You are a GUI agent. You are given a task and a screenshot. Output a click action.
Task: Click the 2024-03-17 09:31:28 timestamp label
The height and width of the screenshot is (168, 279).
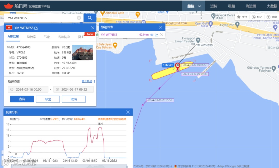195,74
